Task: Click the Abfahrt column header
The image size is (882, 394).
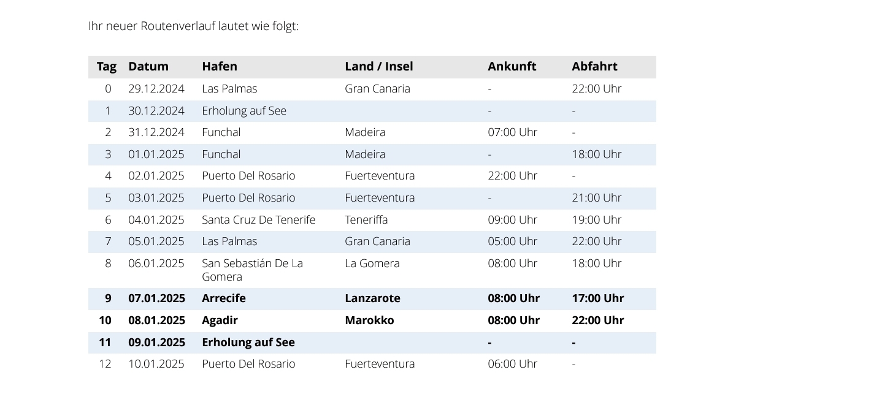Action: click(594, 66)
